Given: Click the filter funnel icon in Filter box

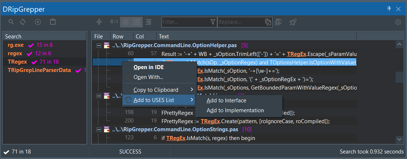Looking at the screenshot, I should (213, 22).
